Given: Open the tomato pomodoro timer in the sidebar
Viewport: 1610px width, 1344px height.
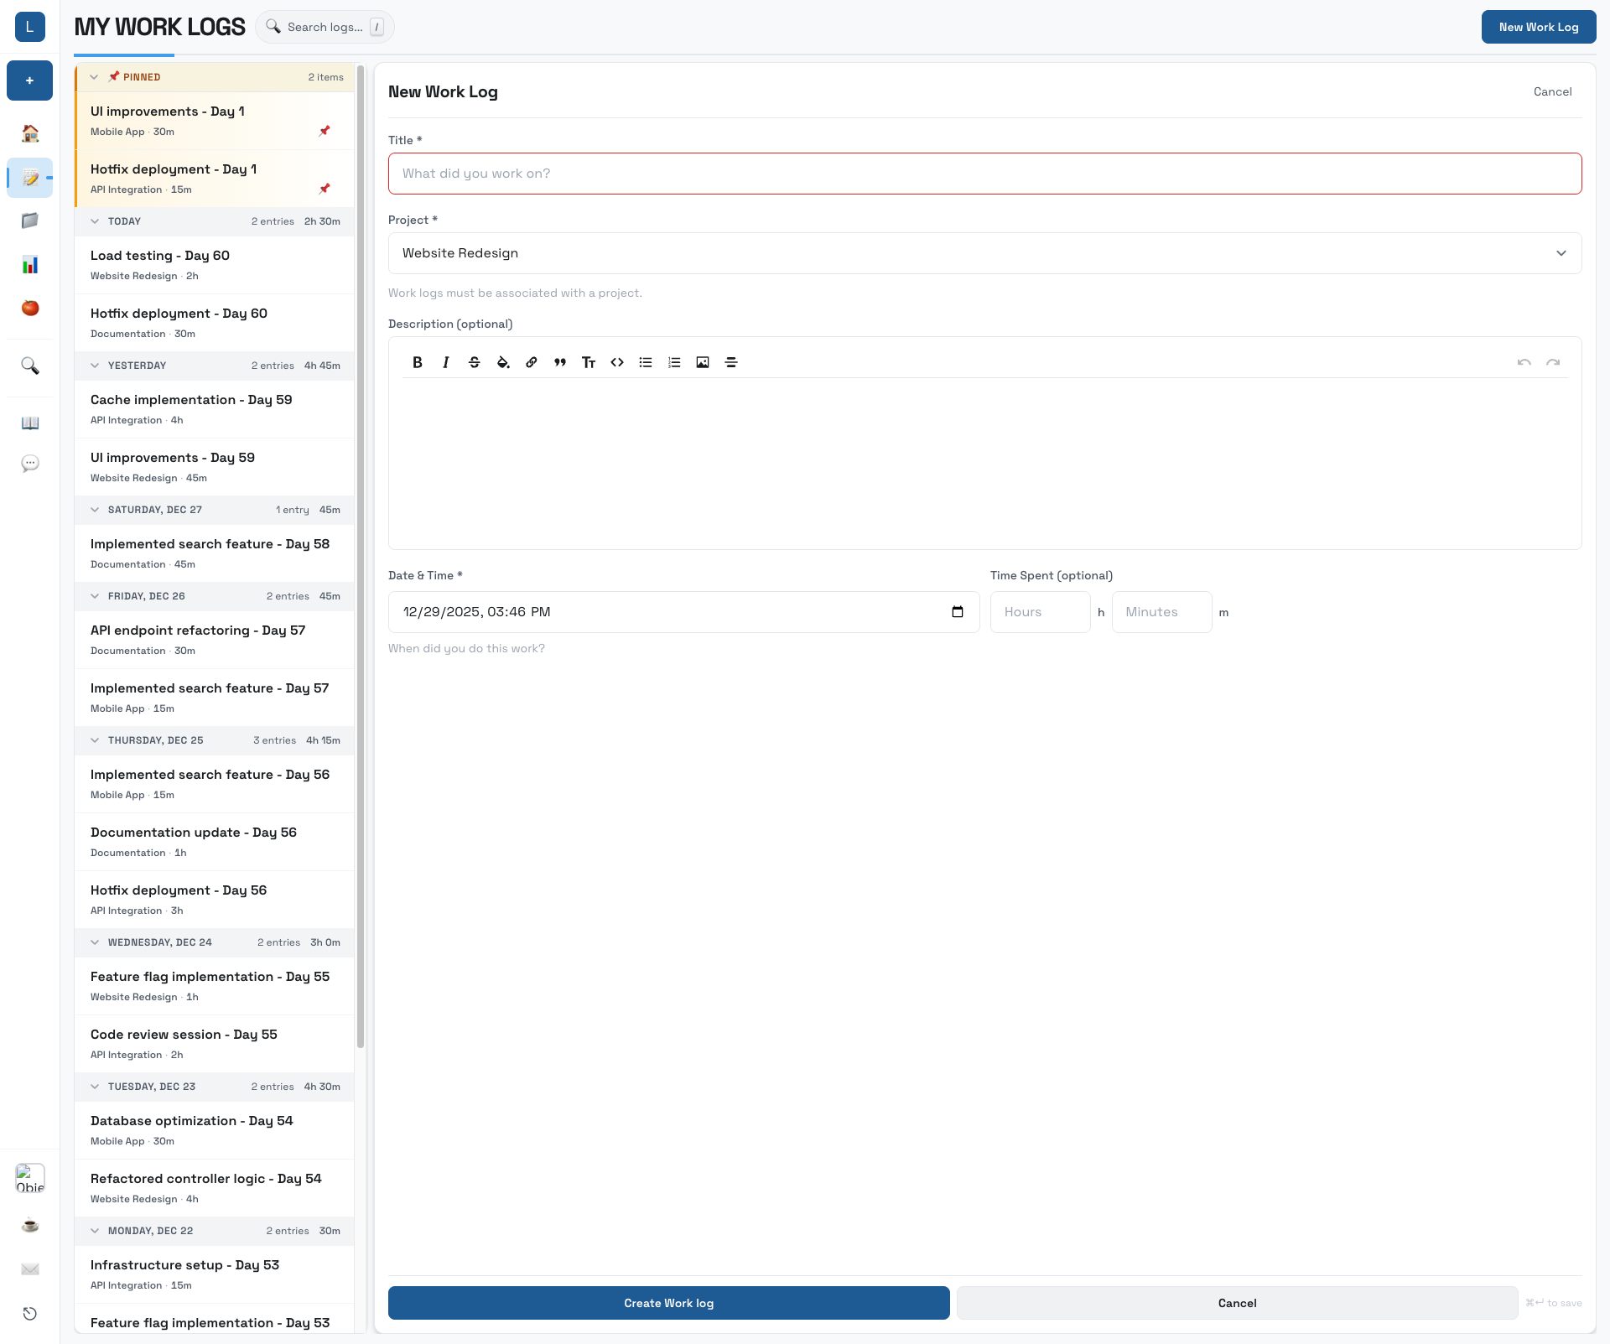Looking at the screenshot, I should (30, 309).
